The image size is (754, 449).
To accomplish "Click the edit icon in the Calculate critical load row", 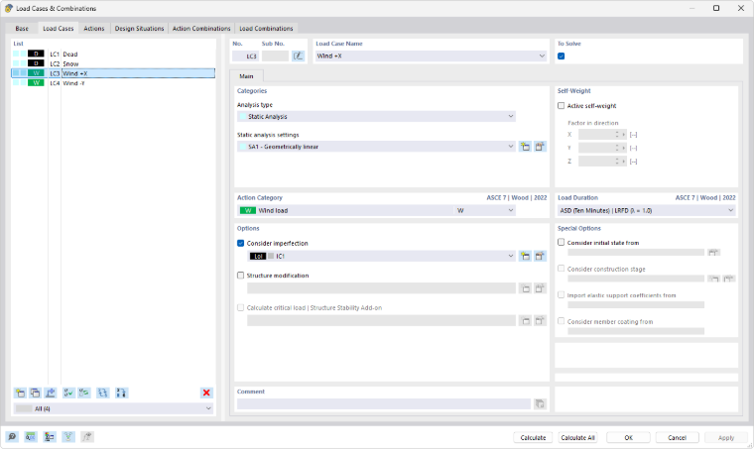I will tap(540, 320).
